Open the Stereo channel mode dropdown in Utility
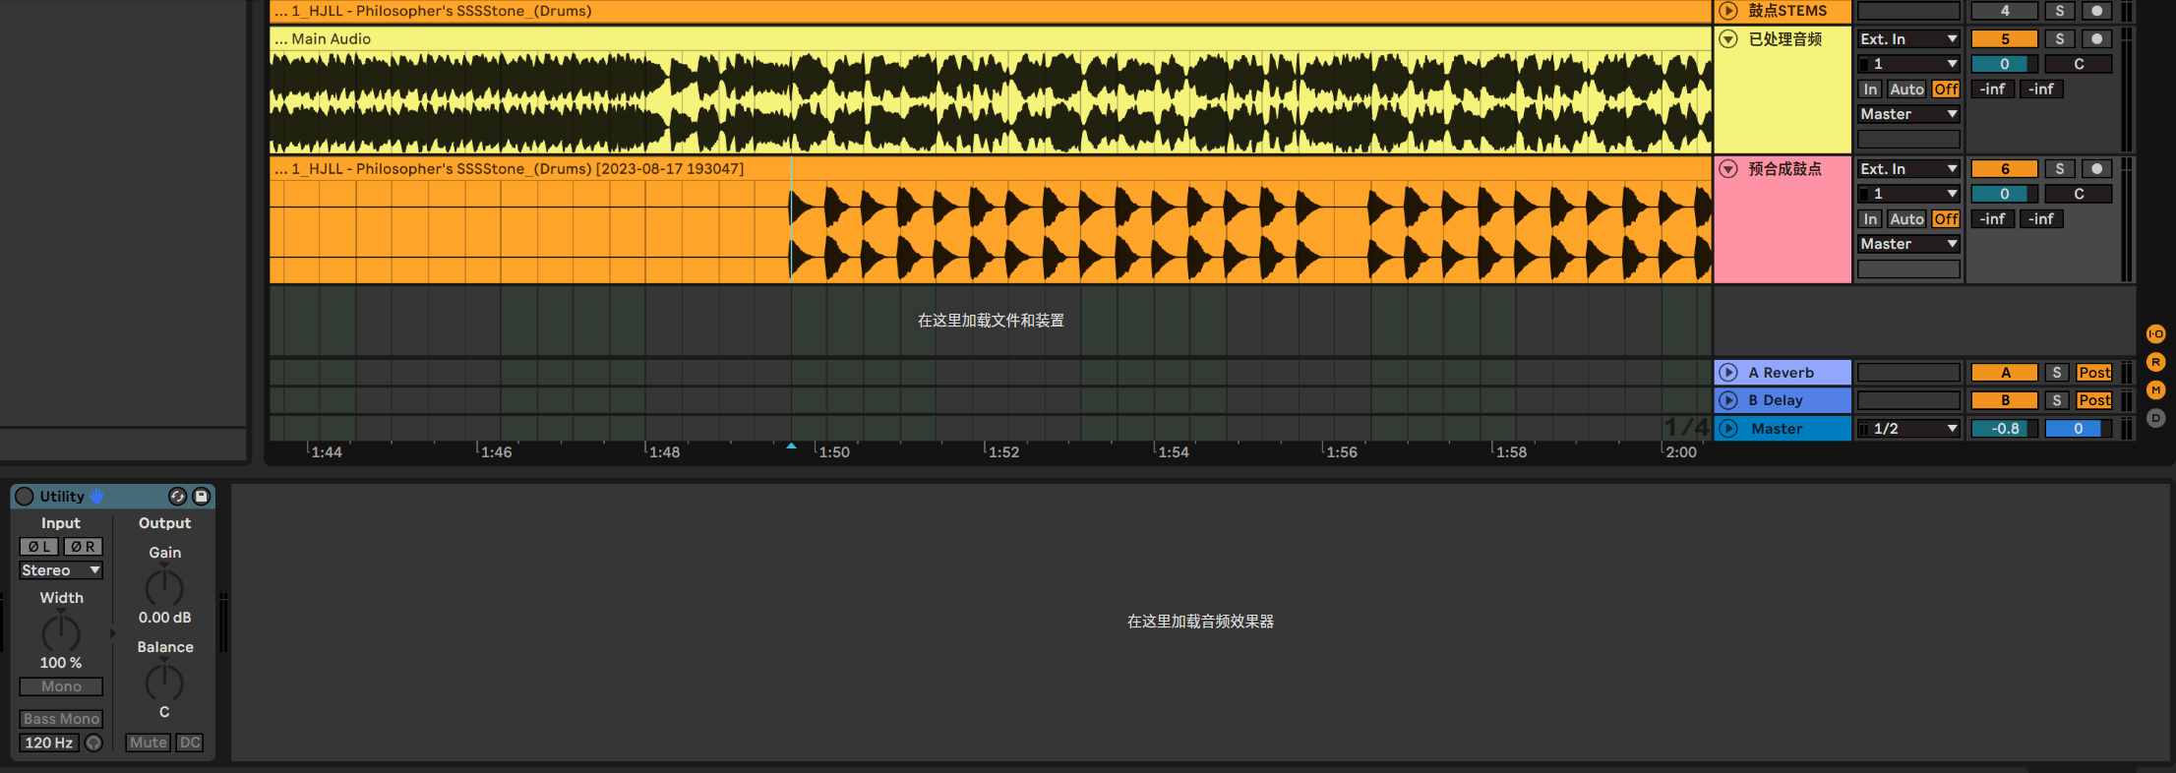Viewport: 2176px width, 773px height. tap(61, 570)
